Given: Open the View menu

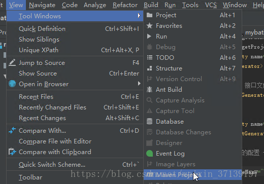Looking at the screenshot, I should pyautogui.click(x=16, y=5).
